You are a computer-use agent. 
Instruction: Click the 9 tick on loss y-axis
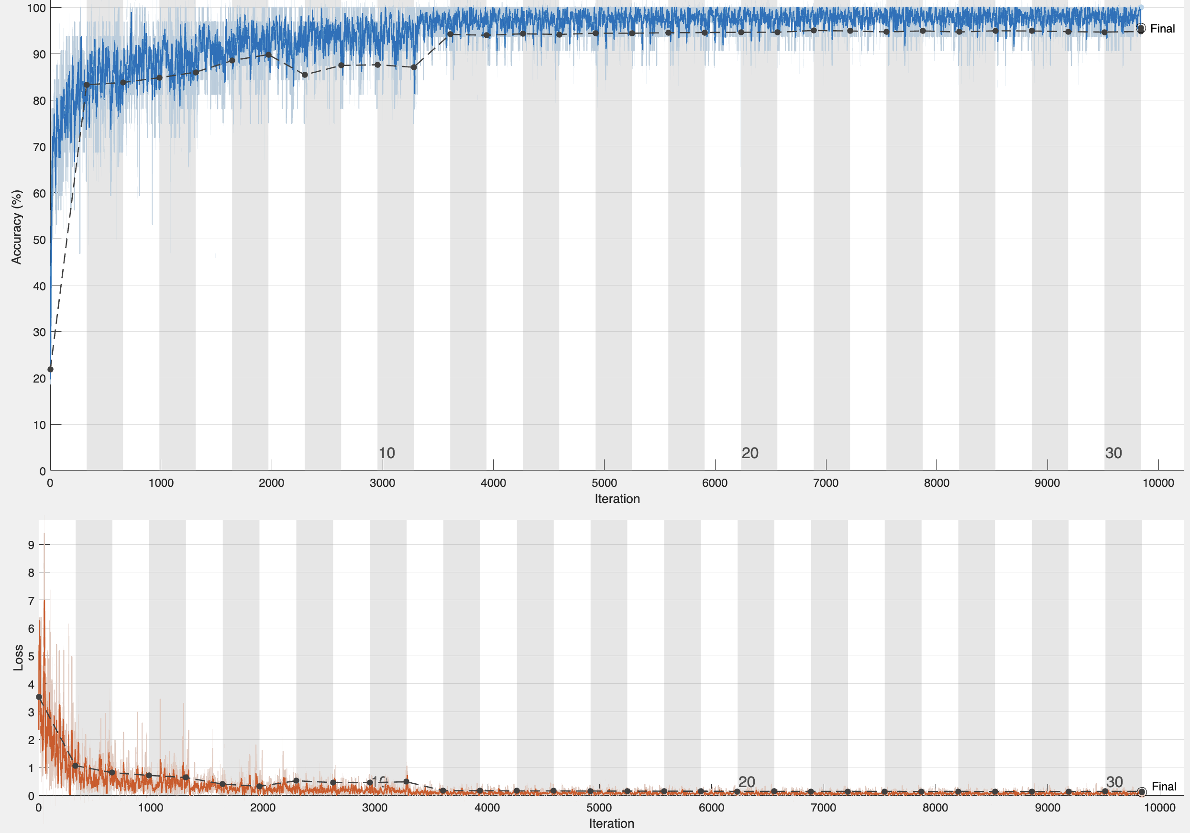tap(31, 545)
